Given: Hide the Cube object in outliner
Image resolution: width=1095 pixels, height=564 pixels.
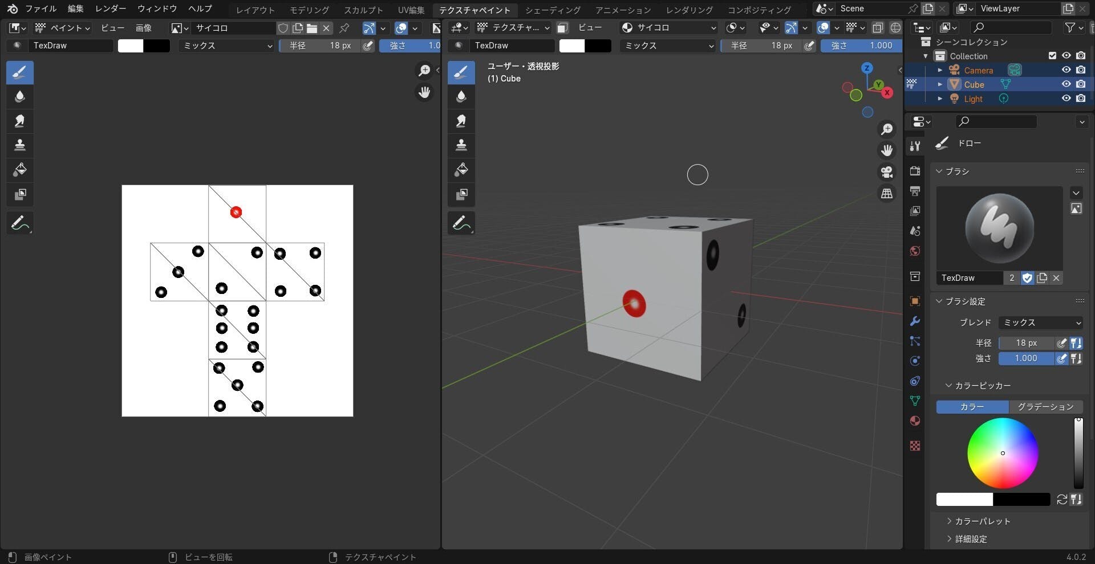Looking at the screenshot, I should point(1065,84).
